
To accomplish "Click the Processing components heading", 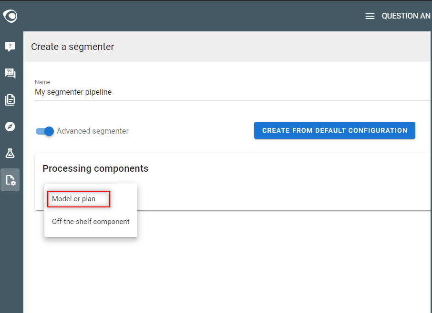I will pyautogui.click(x=95, y=168).
